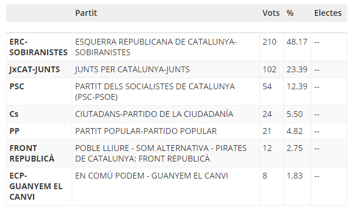Click the Cs party abbreviation

(14, 114)
